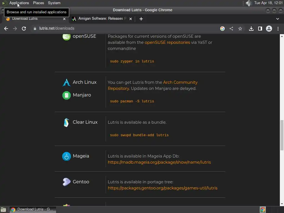Click the Google icon in the address bar
The image size is (284, 213).
pyautogui.click(x=222, y=29)
